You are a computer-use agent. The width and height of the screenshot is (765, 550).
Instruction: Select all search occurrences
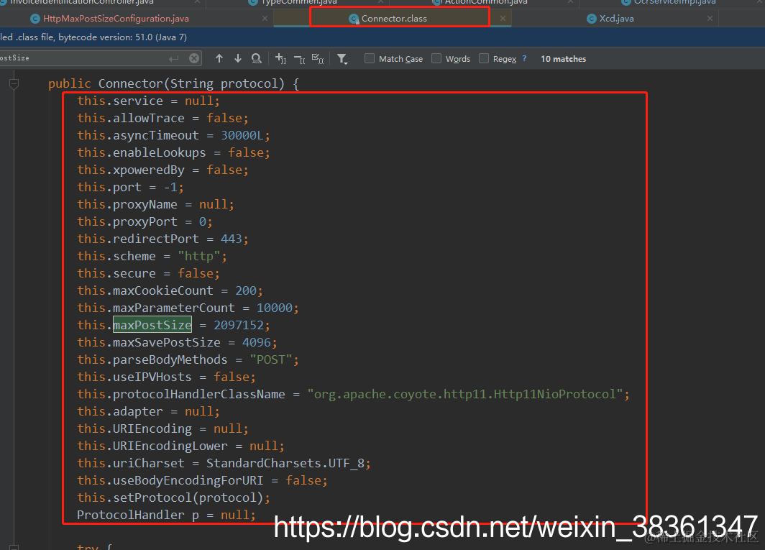(x=318, y=58)
